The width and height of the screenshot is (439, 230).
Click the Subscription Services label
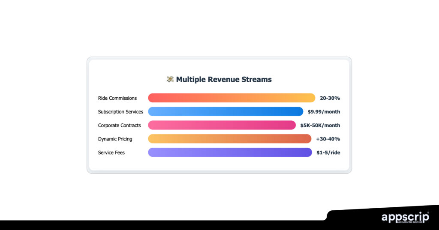tap(120, 112)
